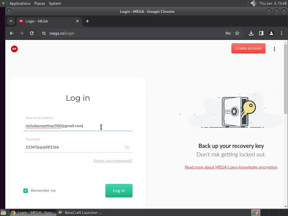Open the Forgot your password link
Image resolution: width=288 pixels, height=216 pixels.
[113, 161]
